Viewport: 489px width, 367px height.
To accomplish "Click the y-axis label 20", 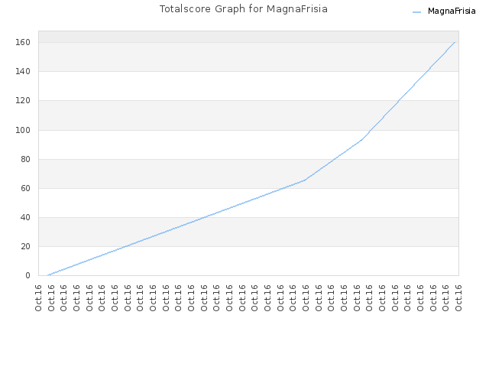I will tap(25, 246).
